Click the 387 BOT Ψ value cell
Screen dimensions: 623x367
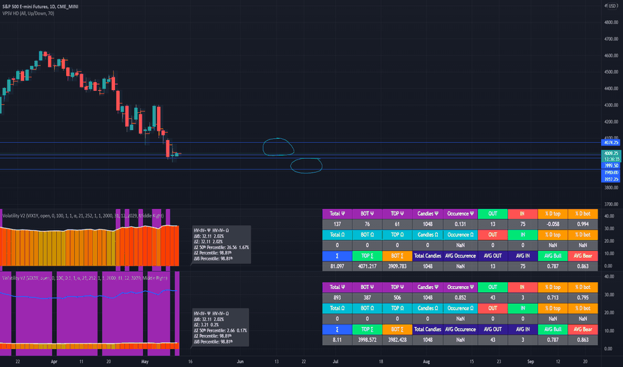(367, 298)
